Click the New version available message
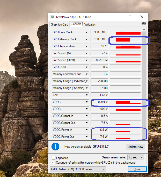Screen dimensions: 161x177 pos(86,147)
